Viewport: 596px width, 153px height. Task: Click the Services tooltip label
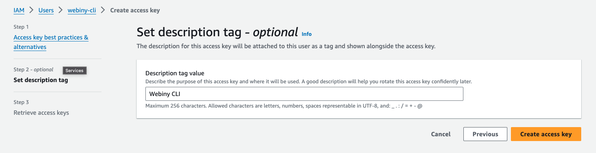(x=75, y=71)
